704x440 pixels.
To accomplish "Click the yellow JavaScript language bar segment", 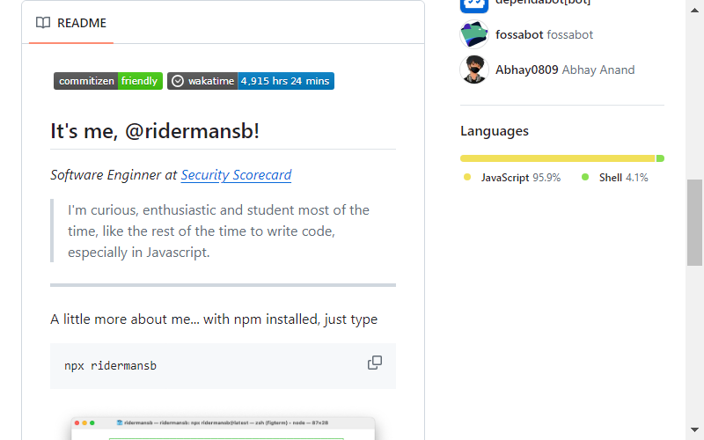I will [558, 158].
